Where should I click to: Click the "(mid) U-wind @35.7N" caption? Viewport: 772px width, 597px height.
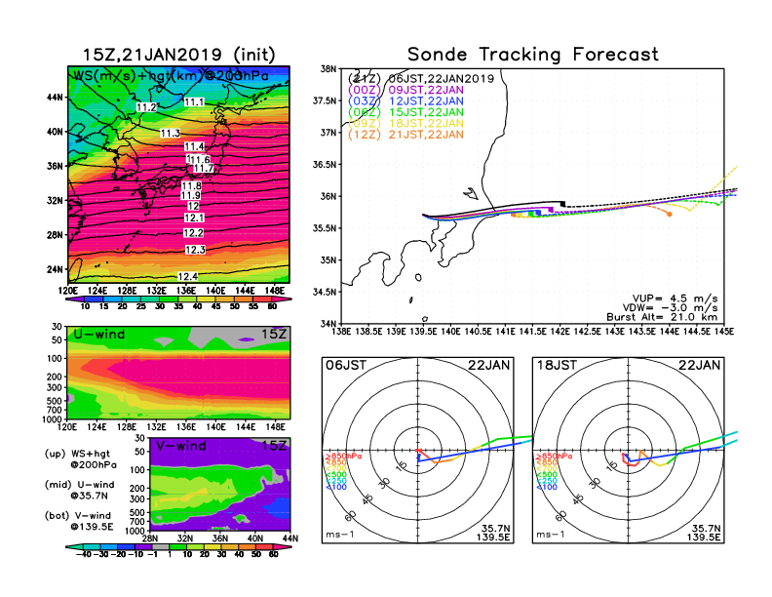point(79,490)
